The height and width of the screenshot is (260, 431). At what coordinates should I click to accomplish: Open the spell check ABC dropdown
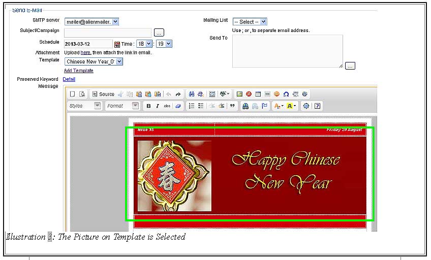224,94
